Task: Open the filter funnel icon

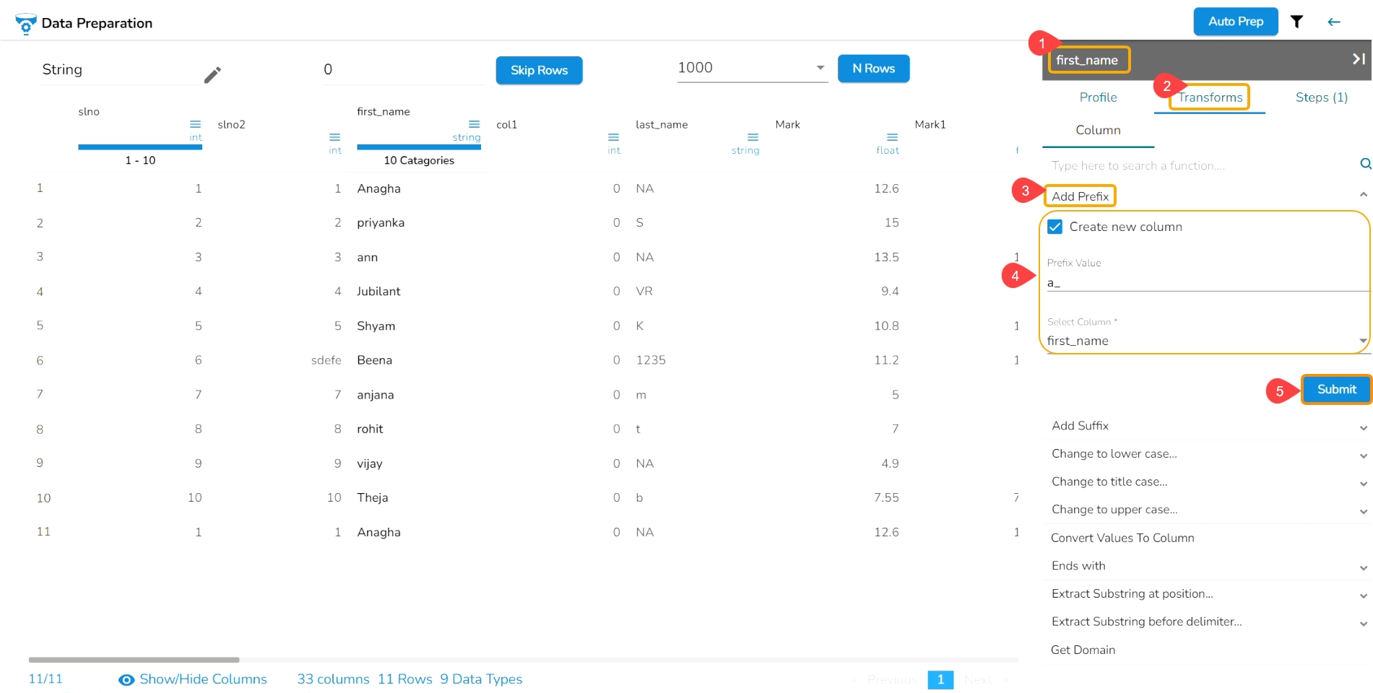Action: coord(1297,22)
